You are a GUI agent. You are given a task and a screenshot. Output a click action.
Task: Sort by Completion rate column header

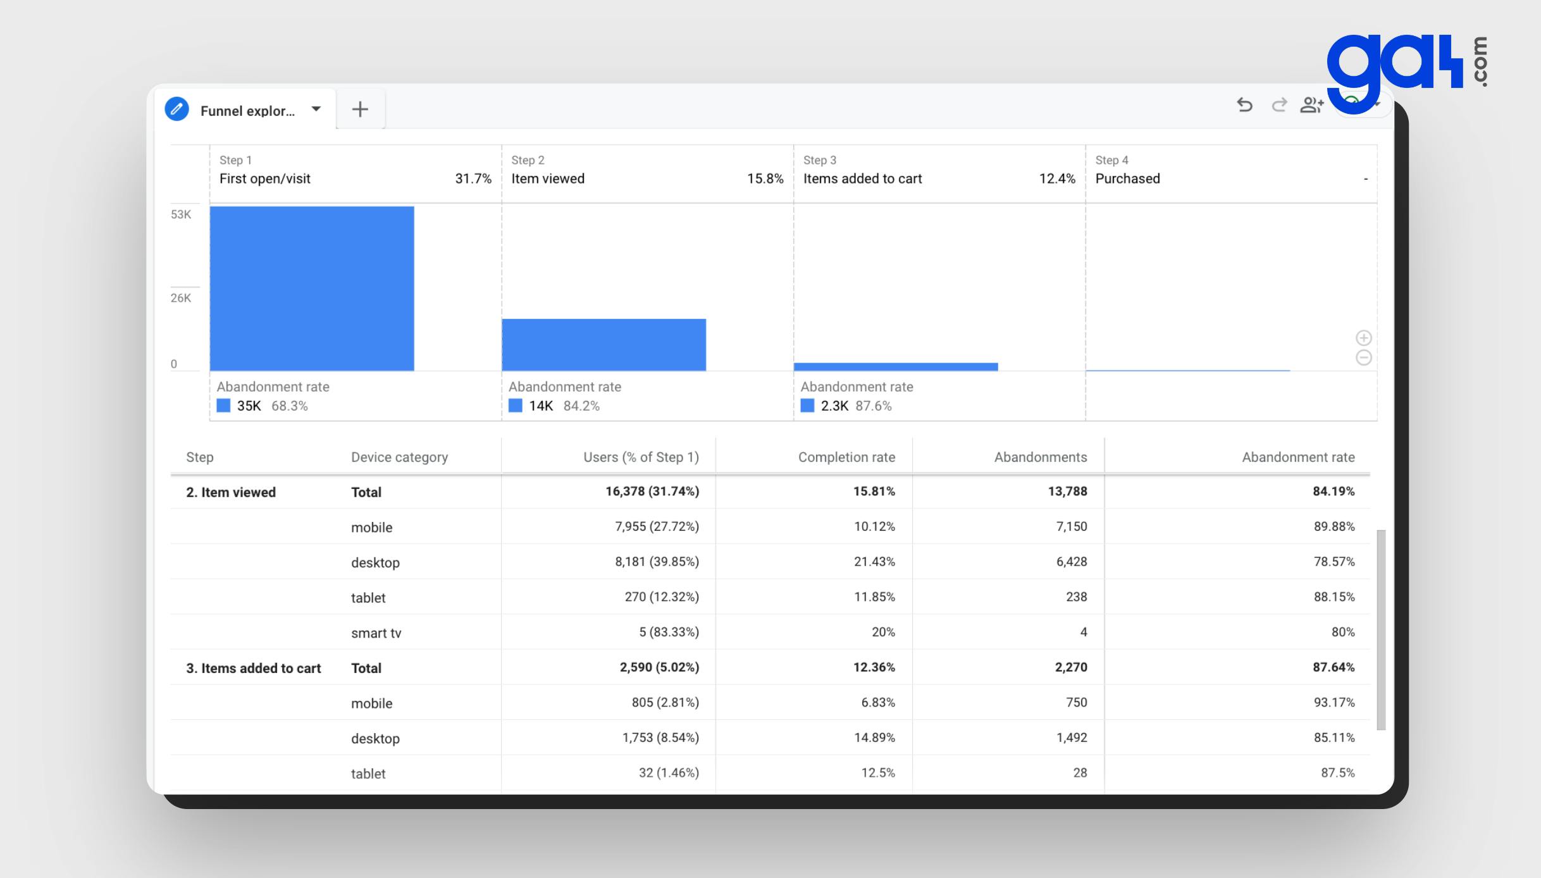pos(846,457)
